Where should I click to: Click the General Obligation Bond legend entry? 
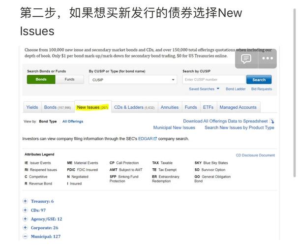[212, 179]
